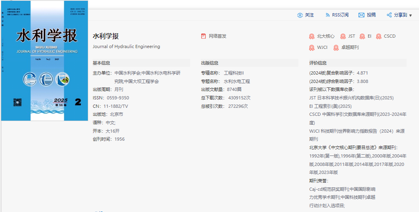Click the 网络首发 label
419x212 pixels.
(217, 36)
